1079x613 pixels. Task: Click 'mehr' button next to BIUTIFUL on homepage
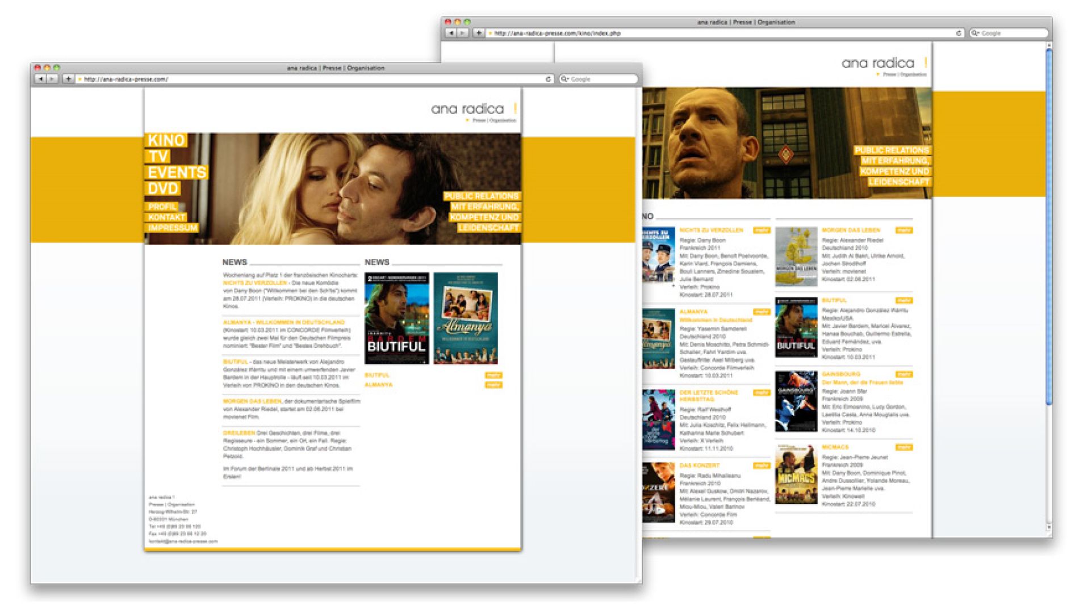coord(494,375)
